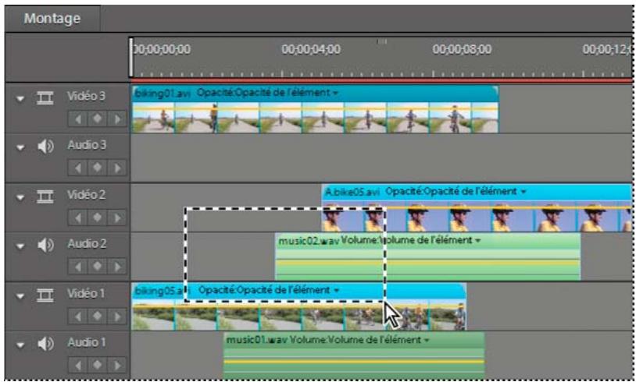The height and width of the screenshot is (382, 636).
Task: Click yellow opacity line on biking01.avi
Action: (315, 109)
